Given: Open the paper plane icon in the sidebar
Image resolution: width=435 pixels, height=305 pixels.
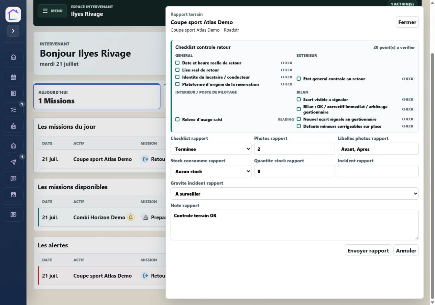Looking at the screenshot, I should pos(13,162).
